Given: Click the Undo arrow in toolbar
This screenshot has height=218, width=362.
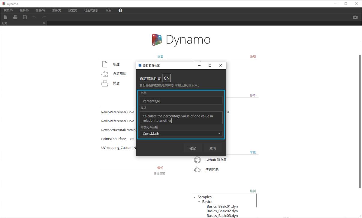Looking at the screenshot, I should (35, 17).
